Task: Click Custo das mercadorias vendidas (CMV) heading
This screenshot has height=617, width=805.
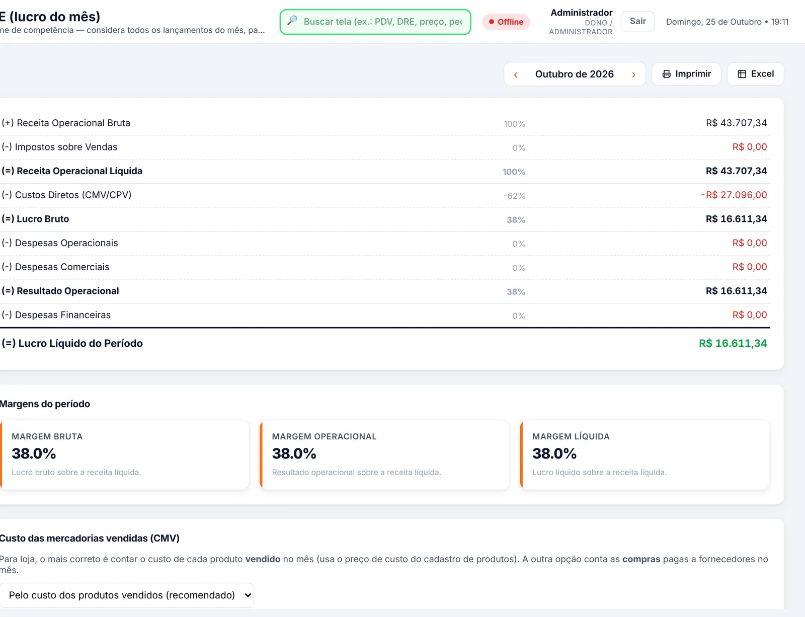Action: pos(90,538)
